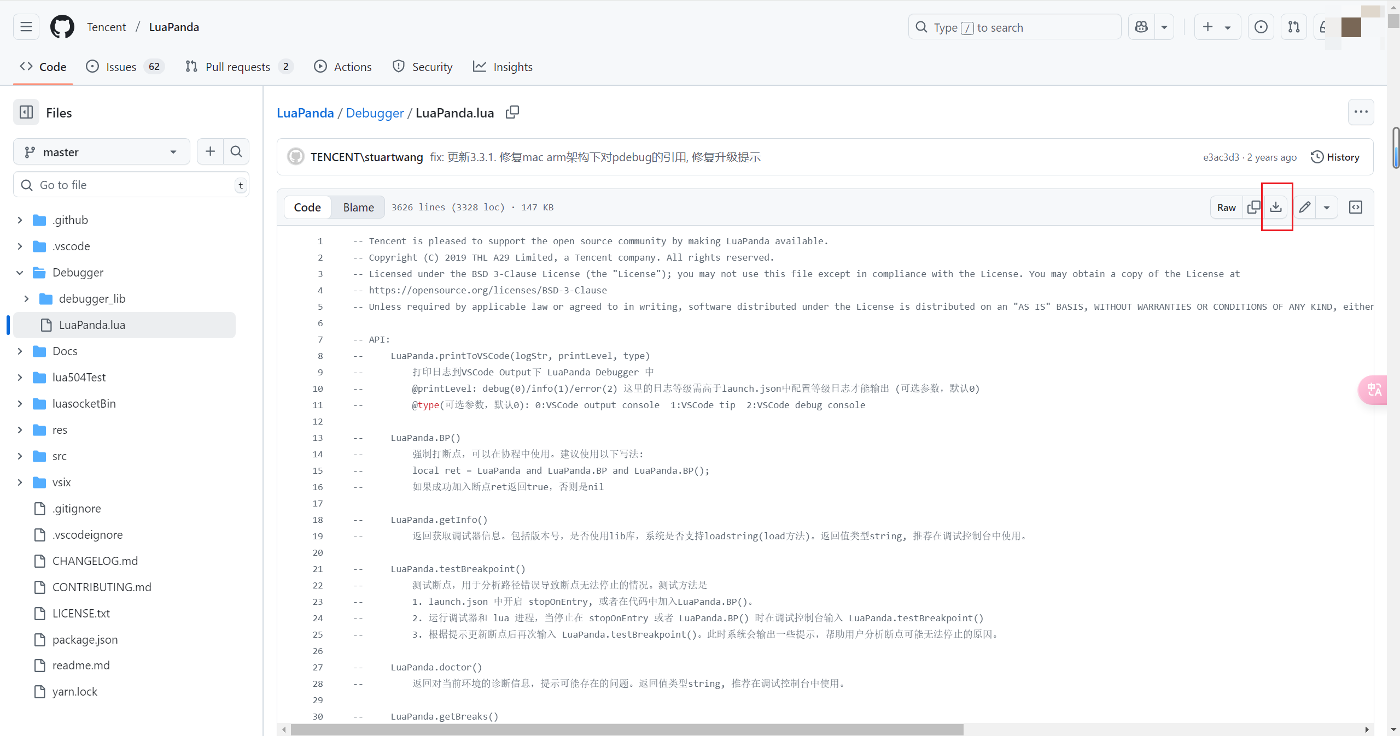Viewport: 1400px width, 736px height.
Task: Open the symbols panel
Action: [x=1356, y=207]
